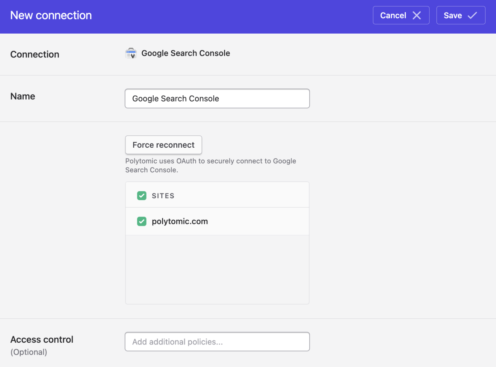Click the SITES header label
The width and height of the screenshot is (496, 367).
coord(163,196)
